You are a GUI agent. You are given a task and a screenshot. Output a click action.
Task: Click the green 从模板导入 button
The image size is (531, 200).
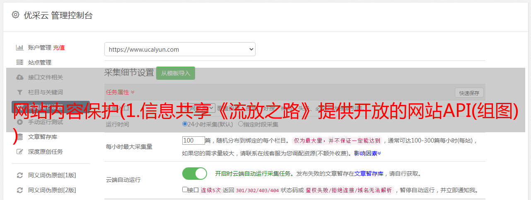(x=176, y=73)
